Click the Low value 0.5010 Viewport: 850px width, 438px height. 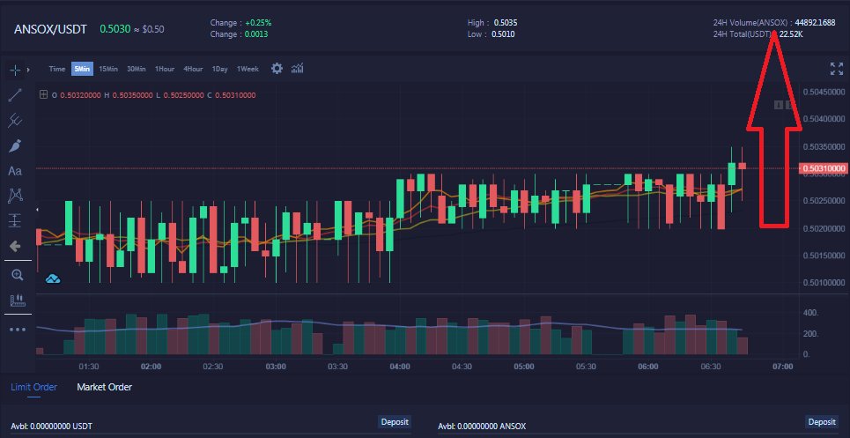click(503, 34)
